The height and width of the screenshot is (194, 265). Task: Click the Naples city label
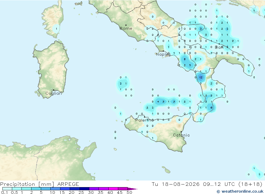click(x=163, y=54)
